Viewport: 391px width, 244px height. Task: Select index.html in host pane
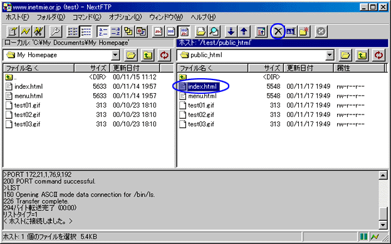199,86
